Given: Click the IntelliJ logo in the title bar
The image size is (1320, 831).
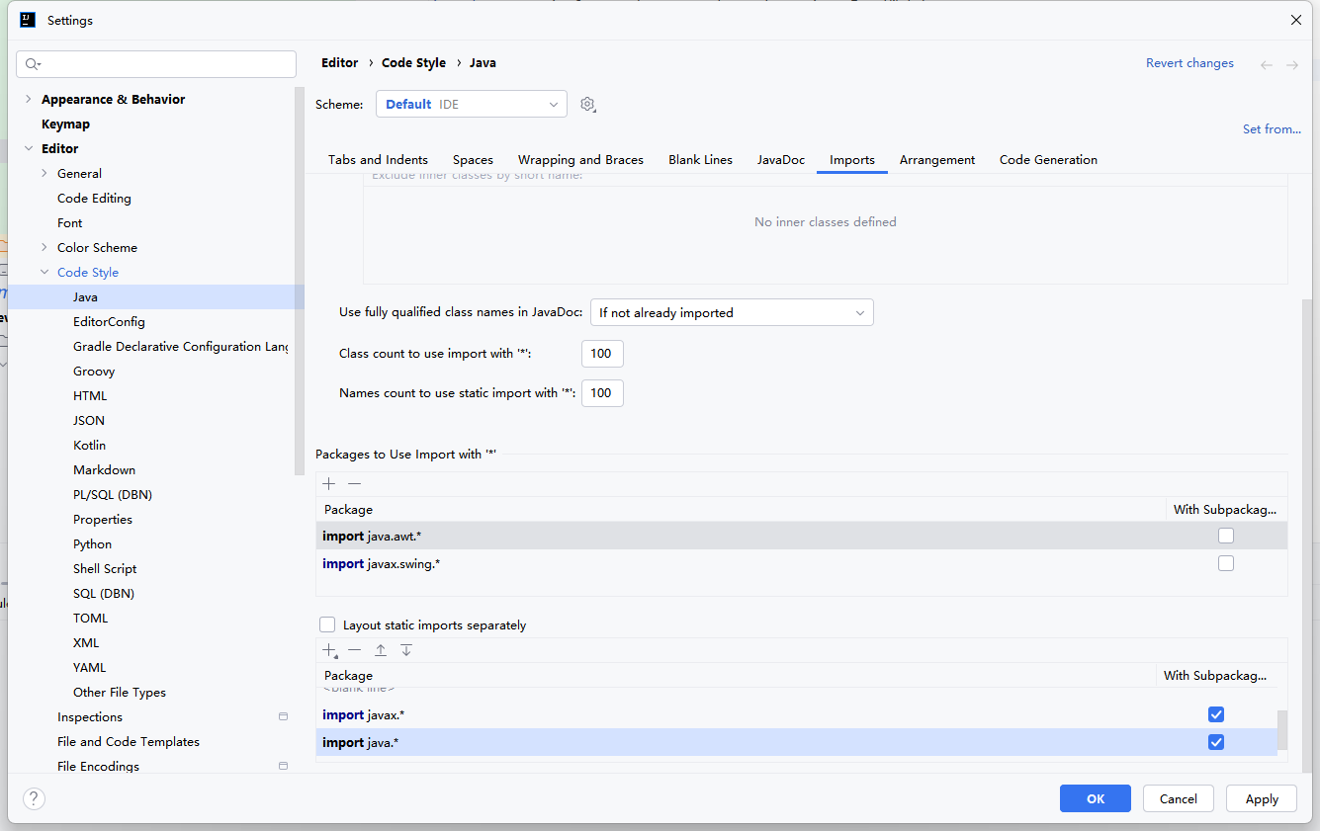Looking at the screenshot, I should click(28, 19).
